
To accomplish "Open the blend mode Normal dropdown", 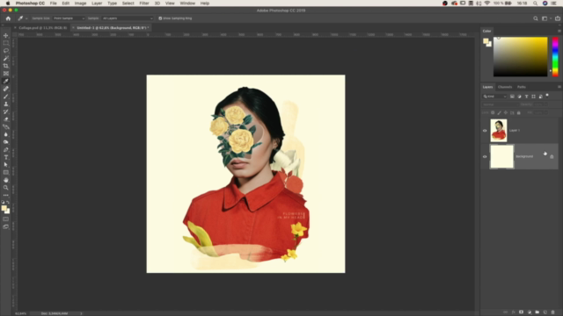I will tap(500, 104).
